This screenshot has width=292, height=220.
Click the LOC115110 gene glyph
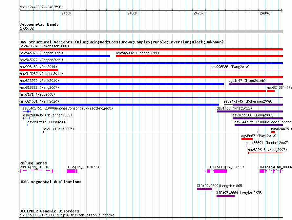tap(216, 171)
